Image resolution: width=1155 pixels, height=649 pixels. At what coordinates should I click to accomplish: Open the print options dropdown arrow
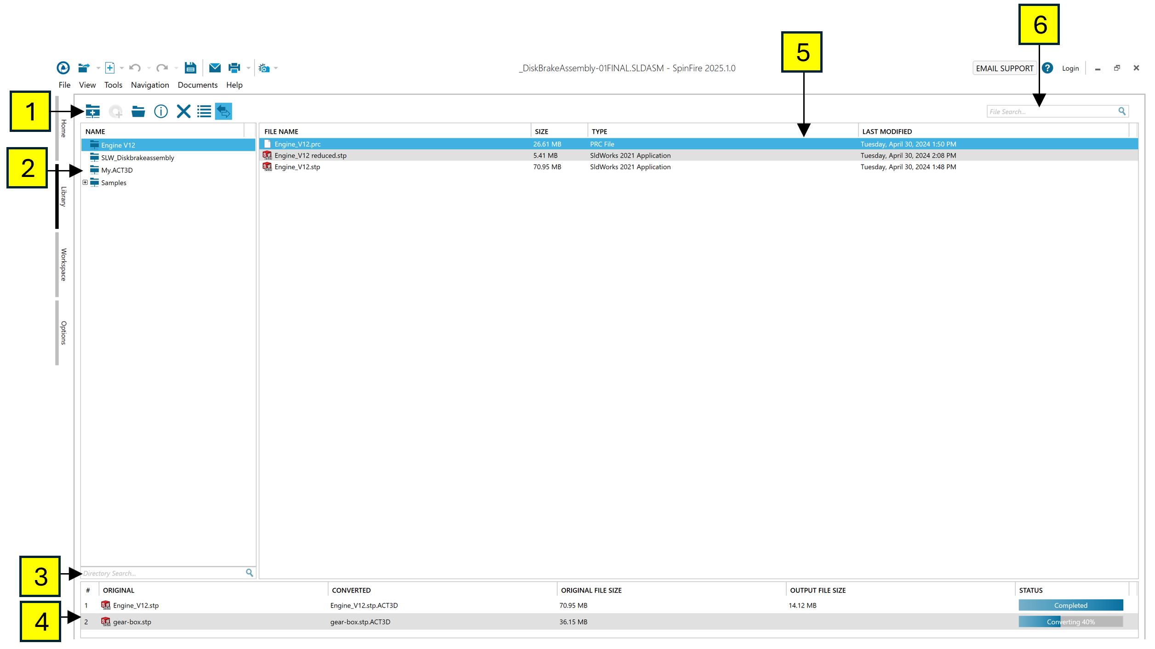tap(248, 68)
